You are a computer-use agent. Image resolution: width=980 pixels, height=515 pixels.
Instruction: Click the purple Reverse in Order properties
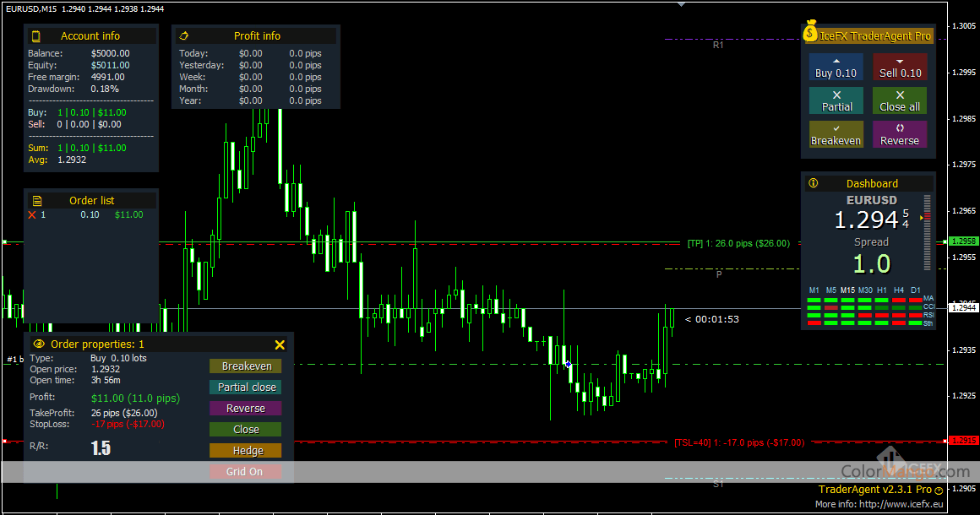pyautogui.click(x=246, y=409)
